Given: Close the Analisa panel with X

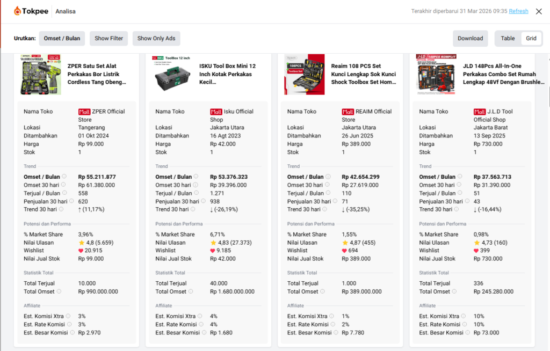Looking at the screenshot, I should pyautogui.click(x=539, y=11).
